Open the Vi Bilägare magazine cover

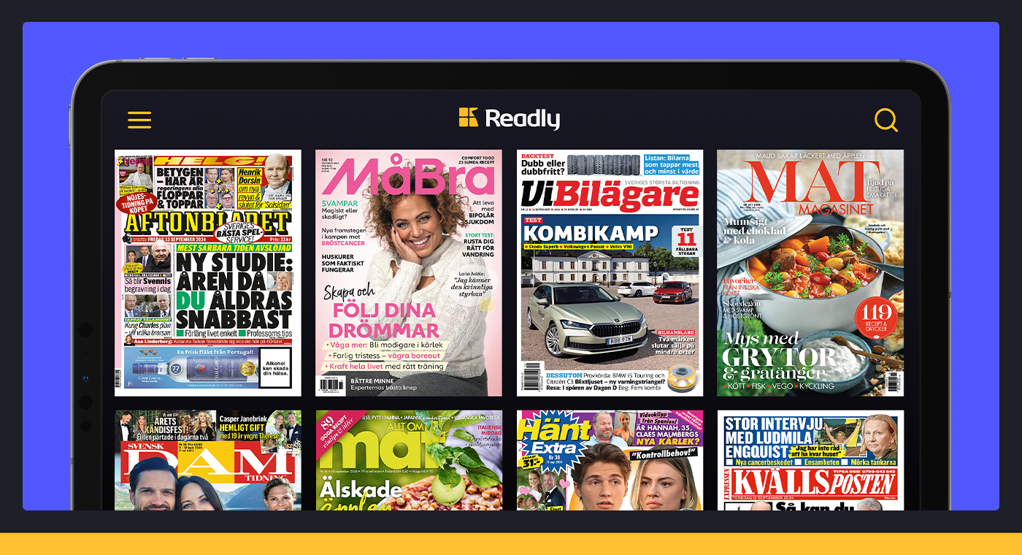(x=610, y=273)
